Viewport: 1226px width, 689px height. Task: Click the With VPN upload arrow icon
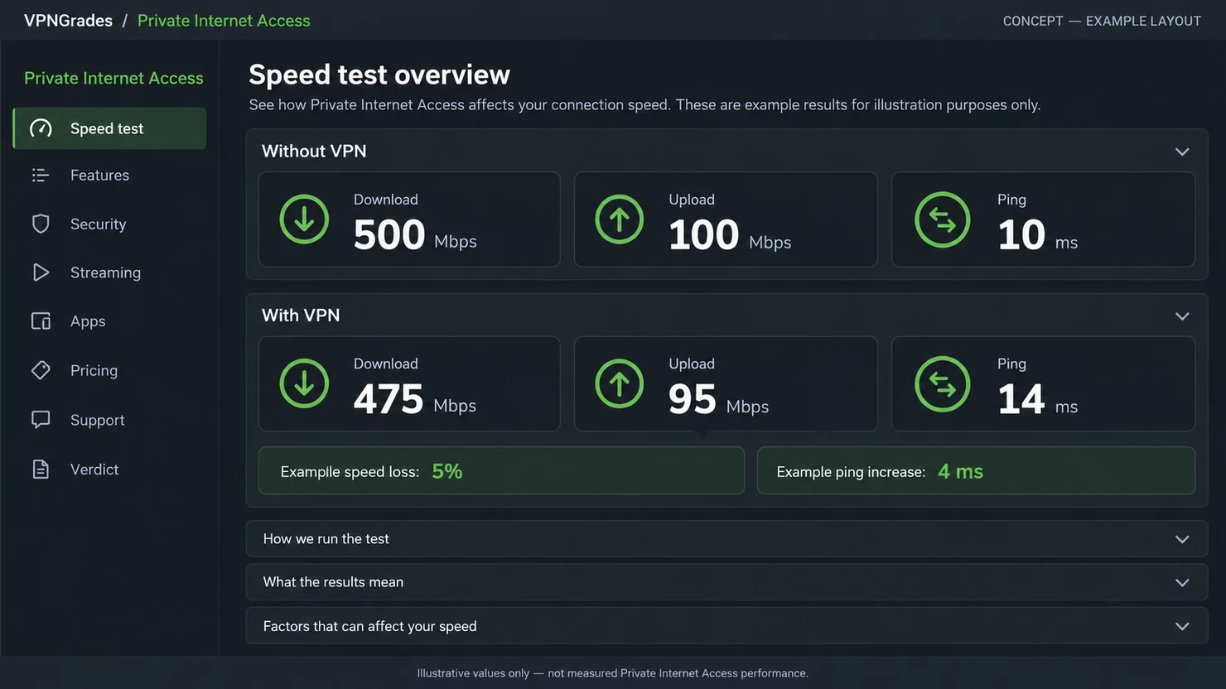[x=620, y=383]
